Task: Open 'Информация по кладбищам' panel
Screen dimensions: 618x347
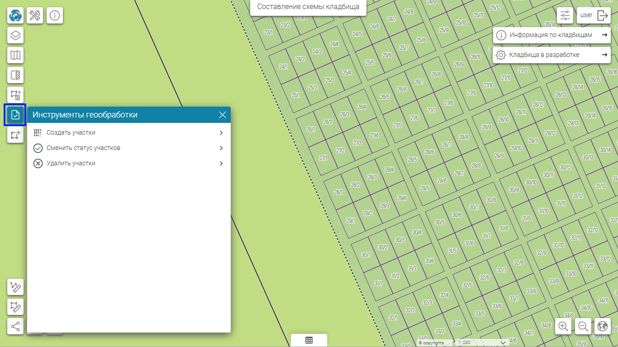Action: tap(551, 35)
